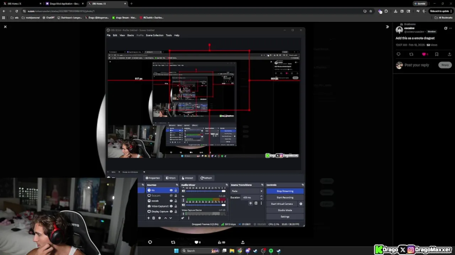455x255 pixels.
Task: Open the File menu in the OBS window
Action: pos(109,35)
